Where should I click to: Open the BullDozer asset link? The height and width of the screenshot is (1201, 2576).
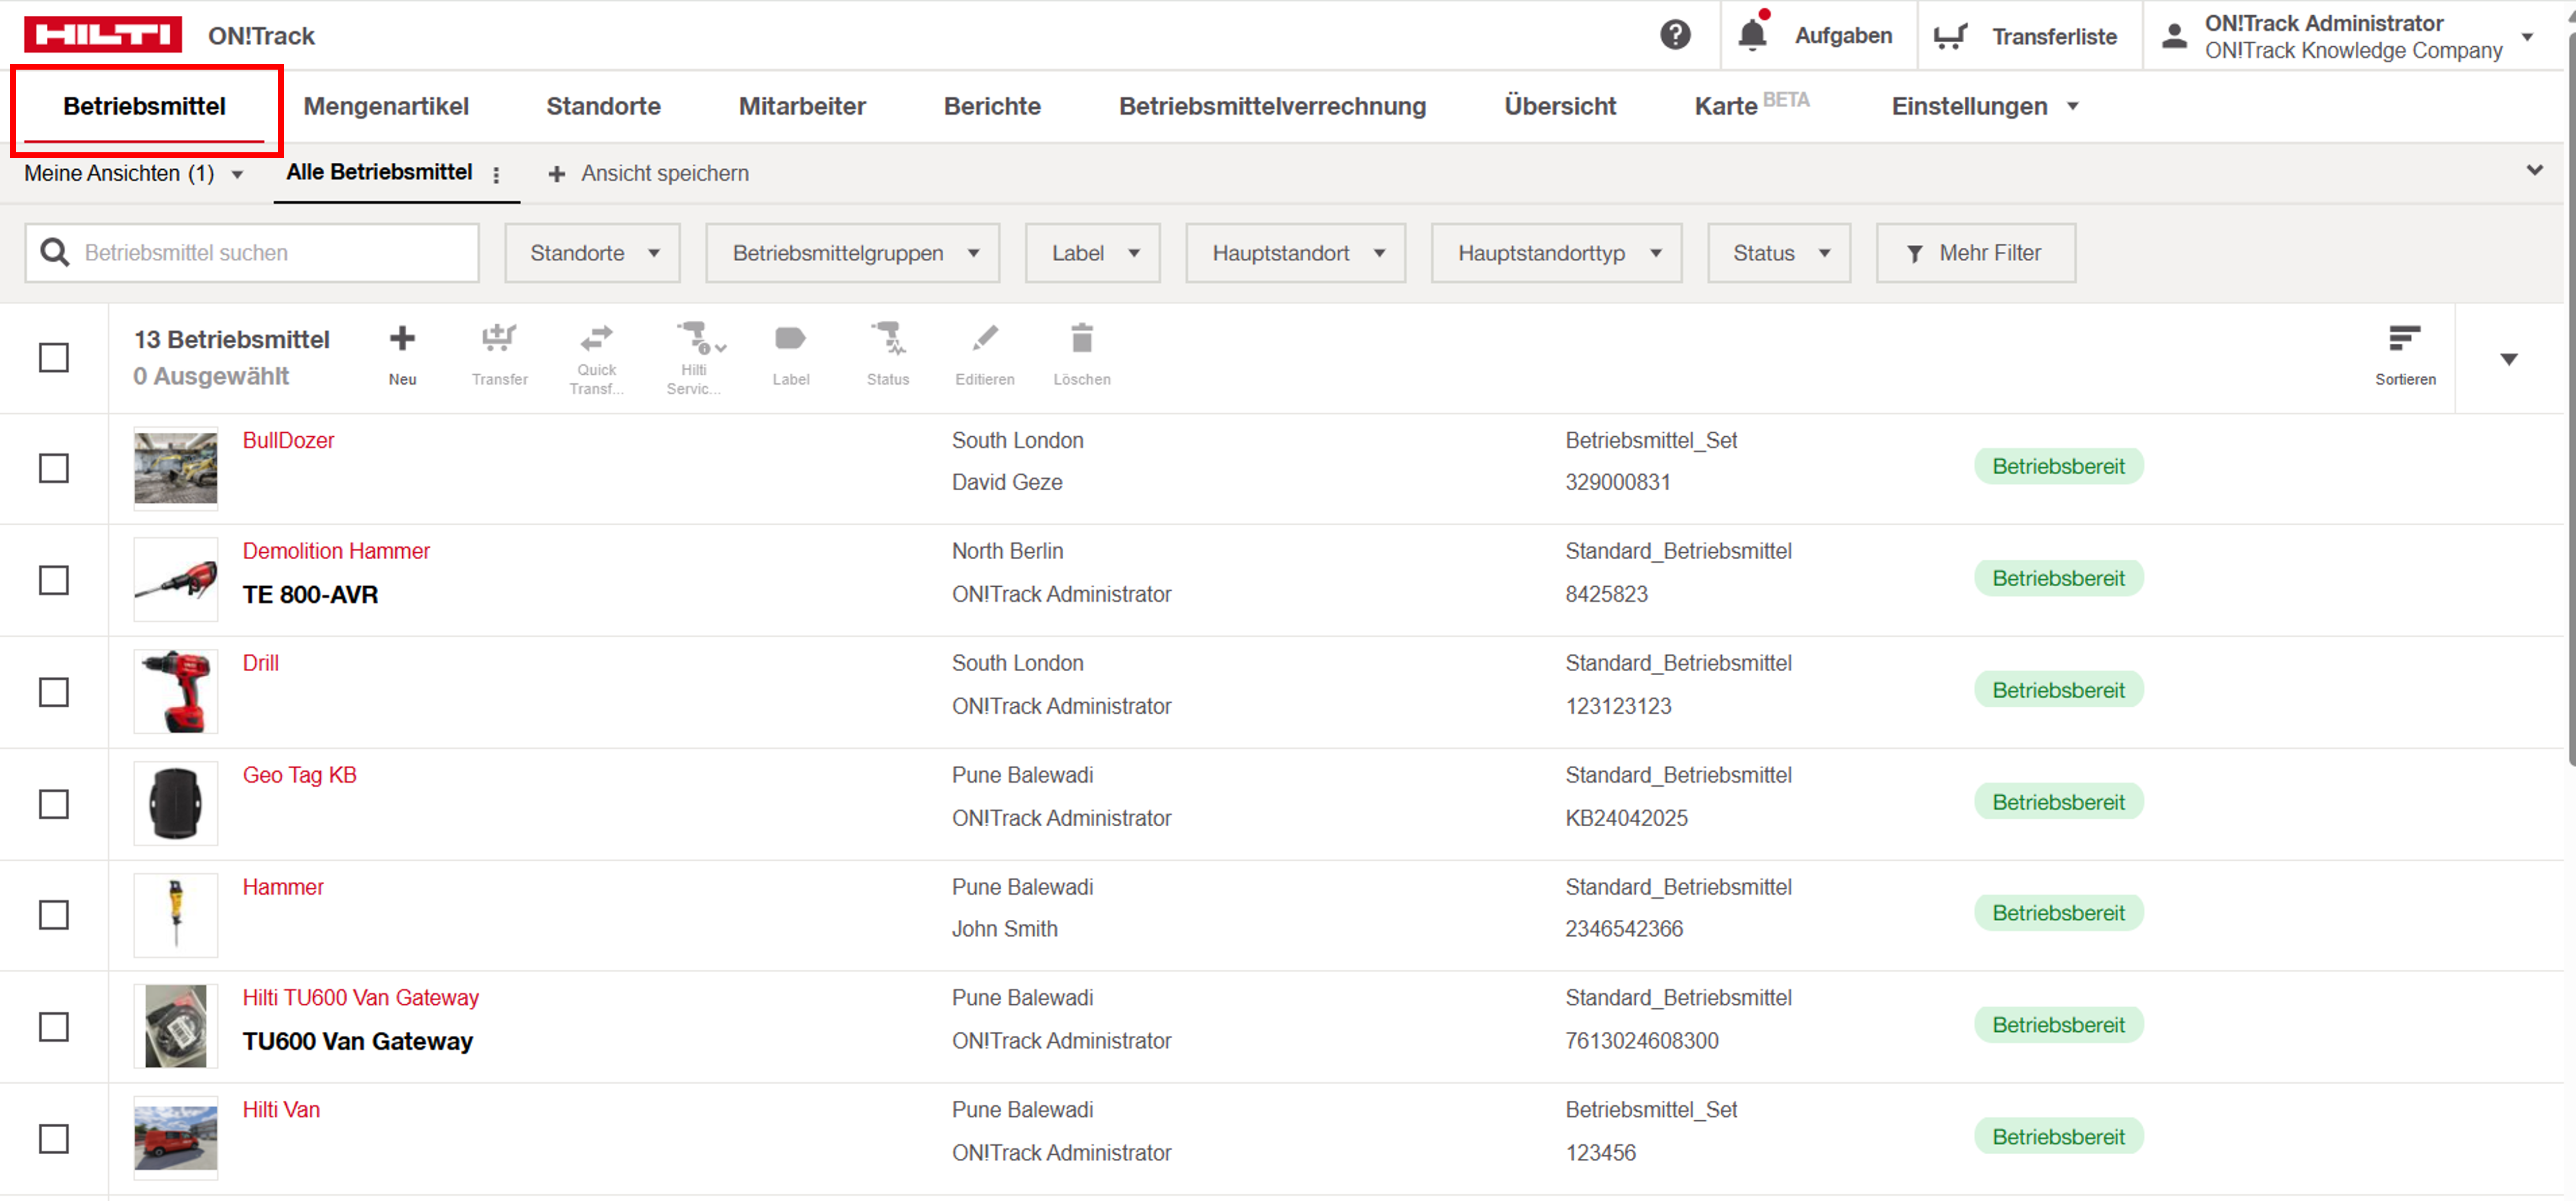click(x=288, y=440)
